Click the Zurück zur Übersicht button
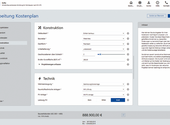This screenshot has width=170, height=125. (x=156, y=16)
